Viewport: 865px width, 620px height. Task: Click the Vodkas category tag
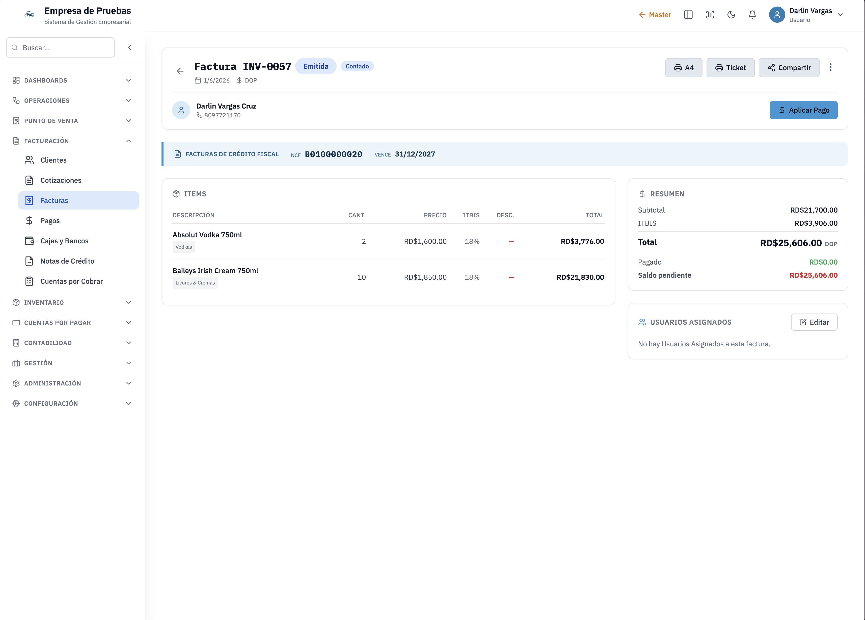point(184,247)
